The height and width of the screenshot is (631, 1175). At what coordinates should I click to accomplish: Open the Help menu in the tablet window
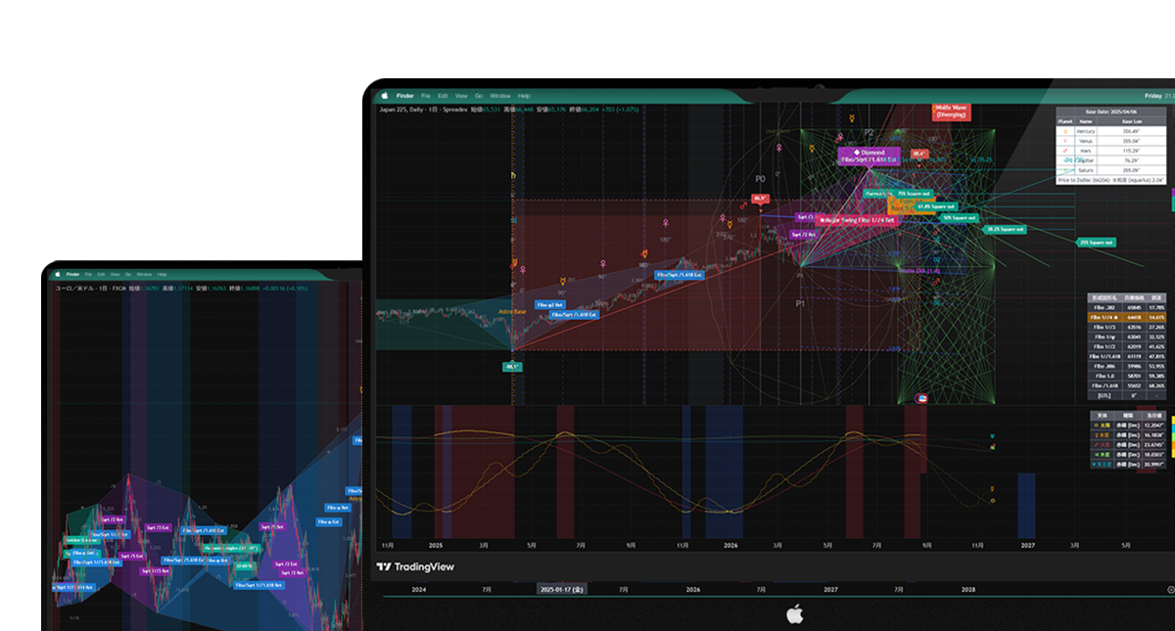click(162, 274)
